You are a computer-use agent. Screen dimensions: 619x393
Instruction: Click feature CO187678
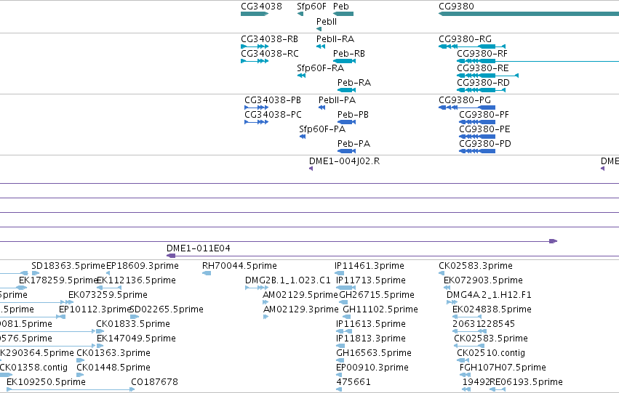154,383
